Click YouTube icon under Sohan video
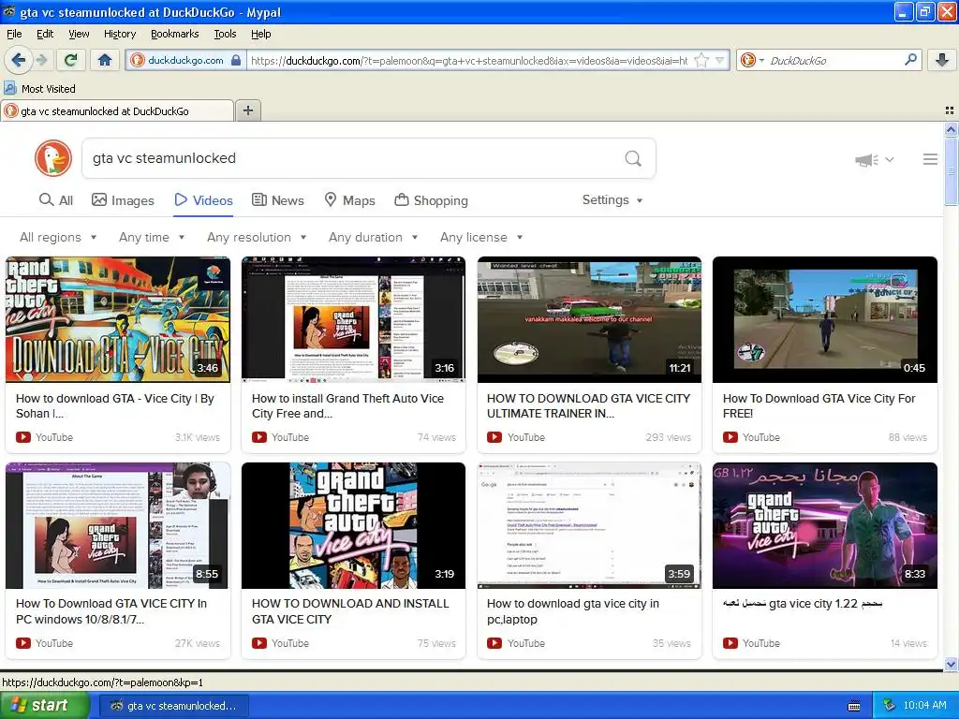The width and height of the screenshot is (959, 719). point(23,437)
